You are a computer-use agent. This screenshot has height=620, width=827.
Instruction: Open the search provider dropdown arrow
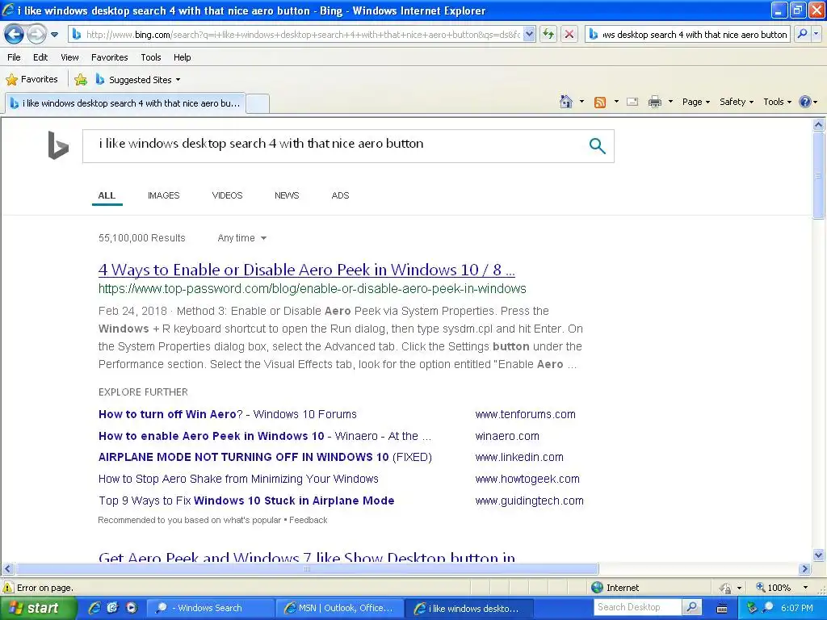816,34
